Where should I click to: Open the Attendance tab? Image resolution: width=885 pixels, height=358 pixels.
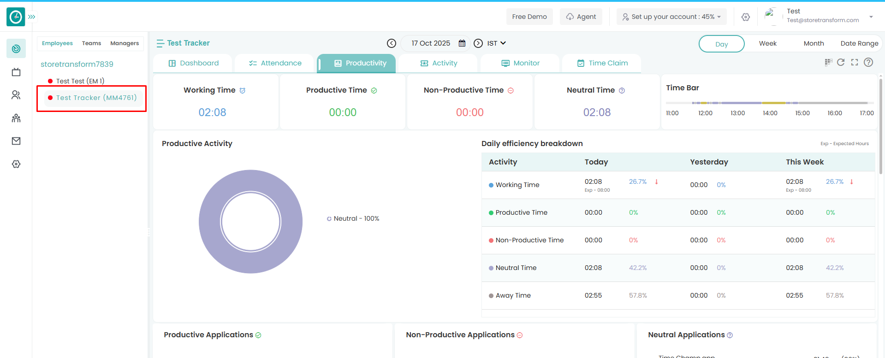(x=275, y=63)
